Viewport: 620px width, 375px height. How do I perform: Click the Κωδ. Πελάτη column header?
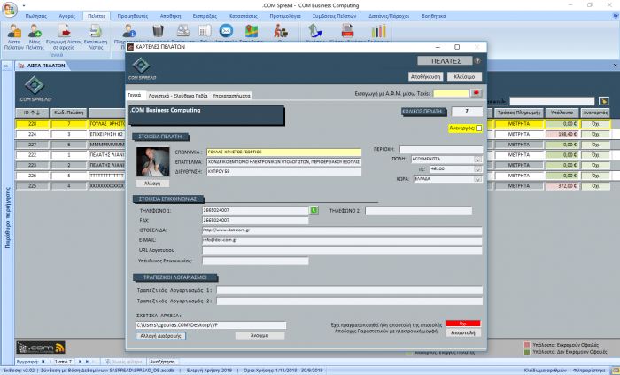click(68, 113)
